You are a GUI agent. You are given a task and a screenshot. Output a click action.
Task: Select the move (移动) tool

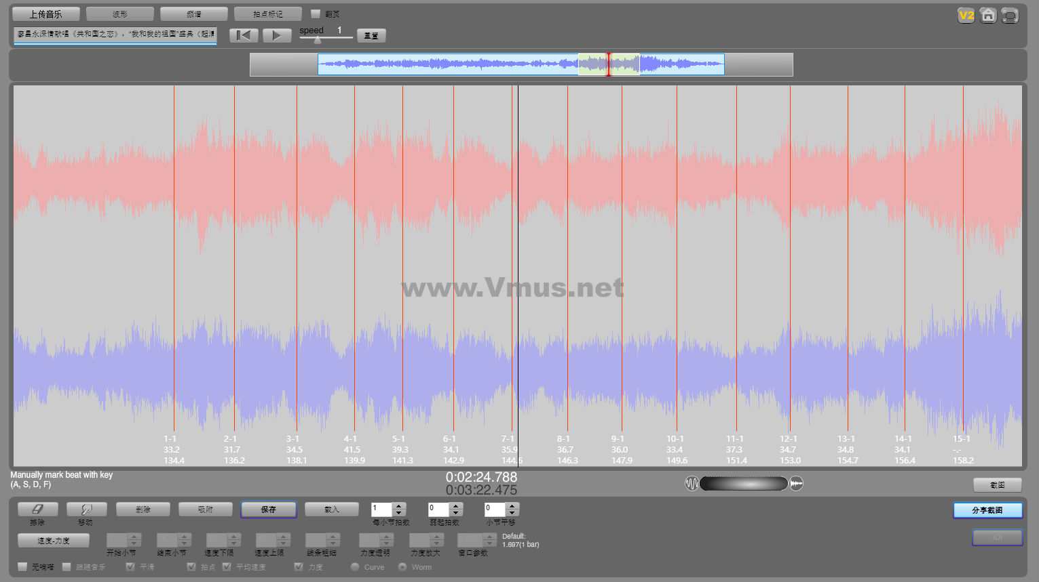click(86, 510)
